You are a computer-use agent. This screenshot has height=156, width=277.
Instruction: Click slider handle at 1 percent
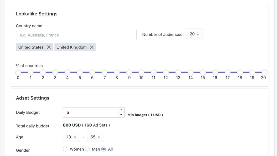pyautogui.click(x=31, y=72)
